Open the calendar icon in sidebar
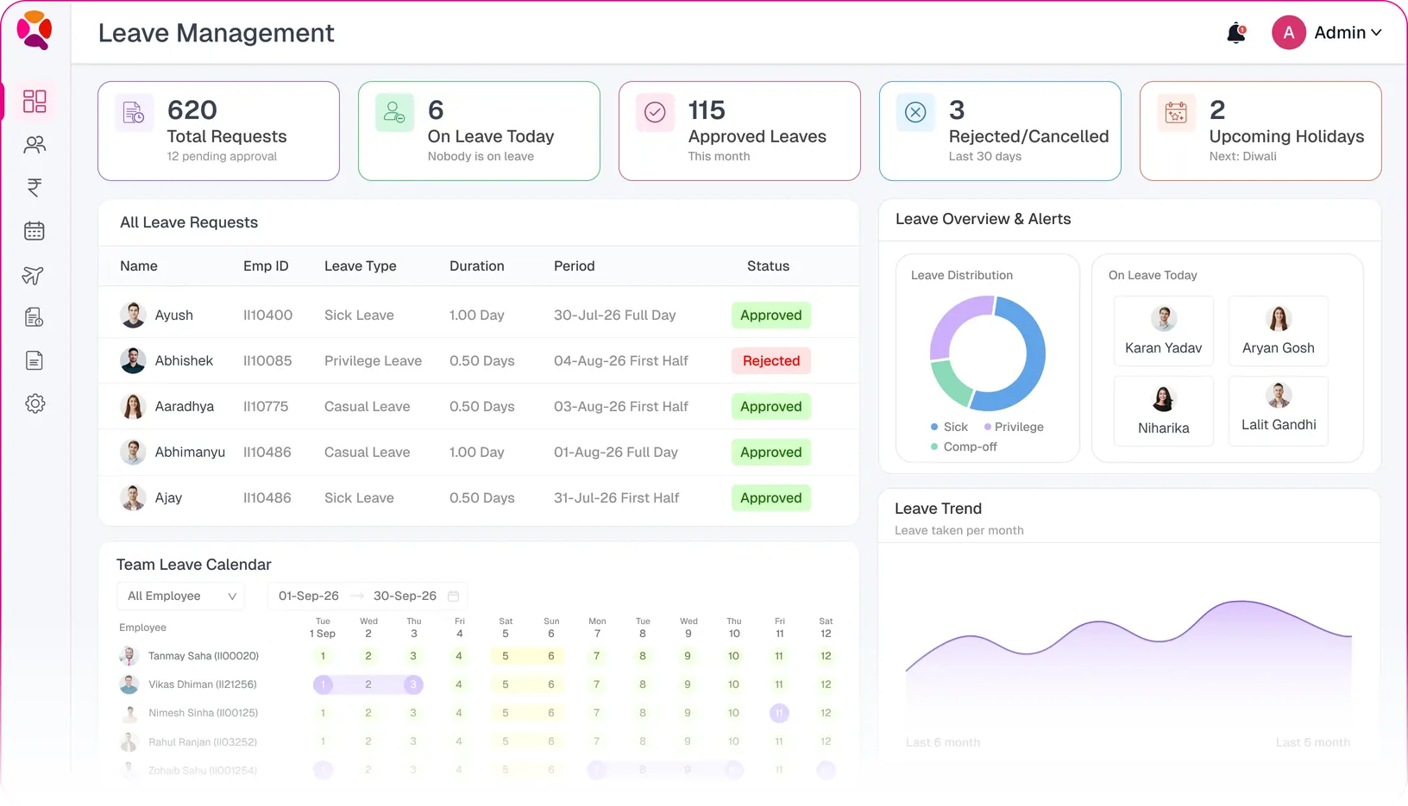Screen dimensions: 1408x806 click(x=35, y=231)
